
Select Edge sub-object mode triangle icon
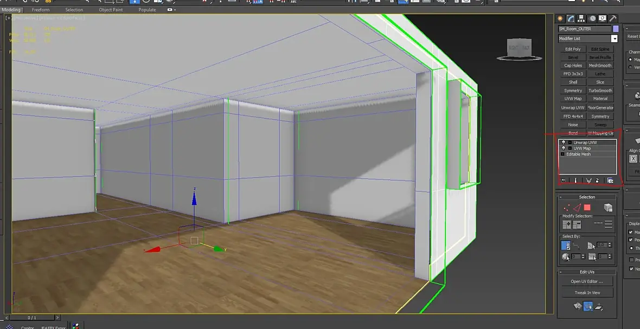[577, 208]
